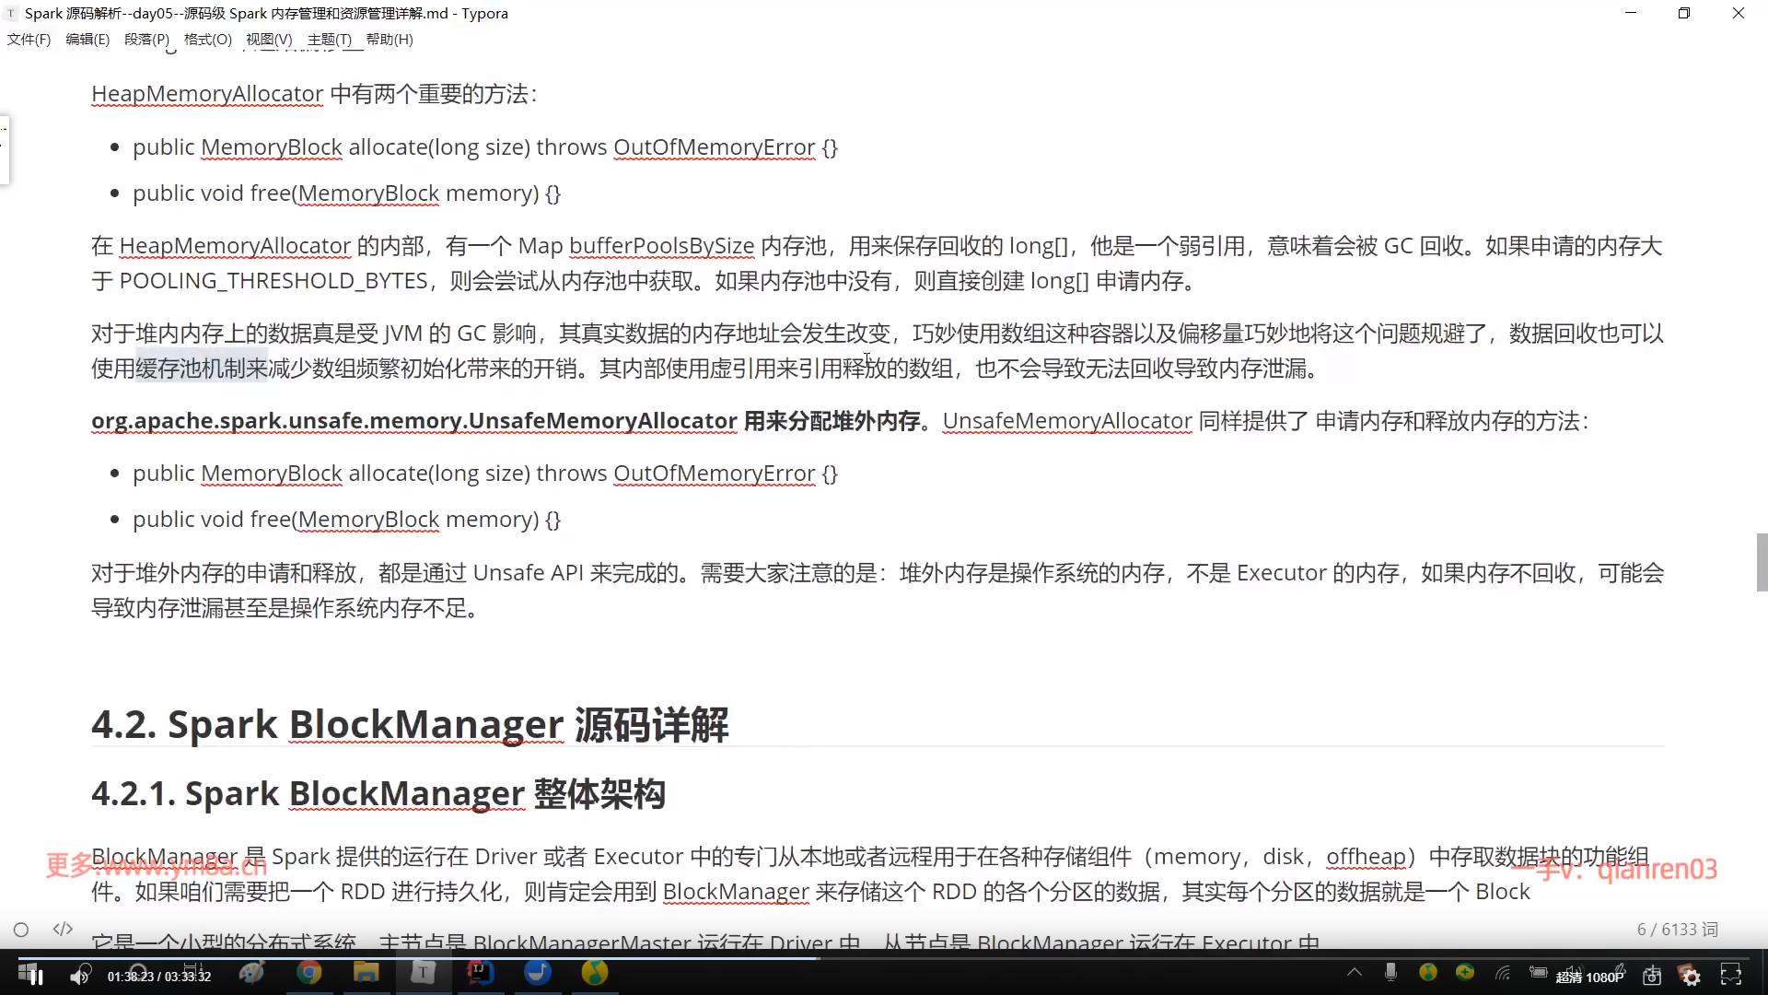
Task: Open the 格式(O) menu
Action: pyautogui.click(x=207, y=40)
